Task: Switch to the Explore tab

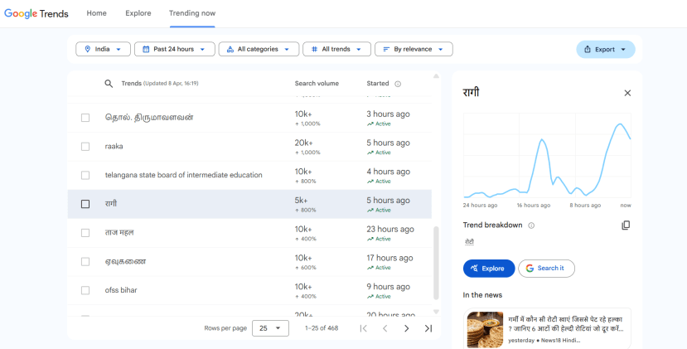Action: point(138,13)
